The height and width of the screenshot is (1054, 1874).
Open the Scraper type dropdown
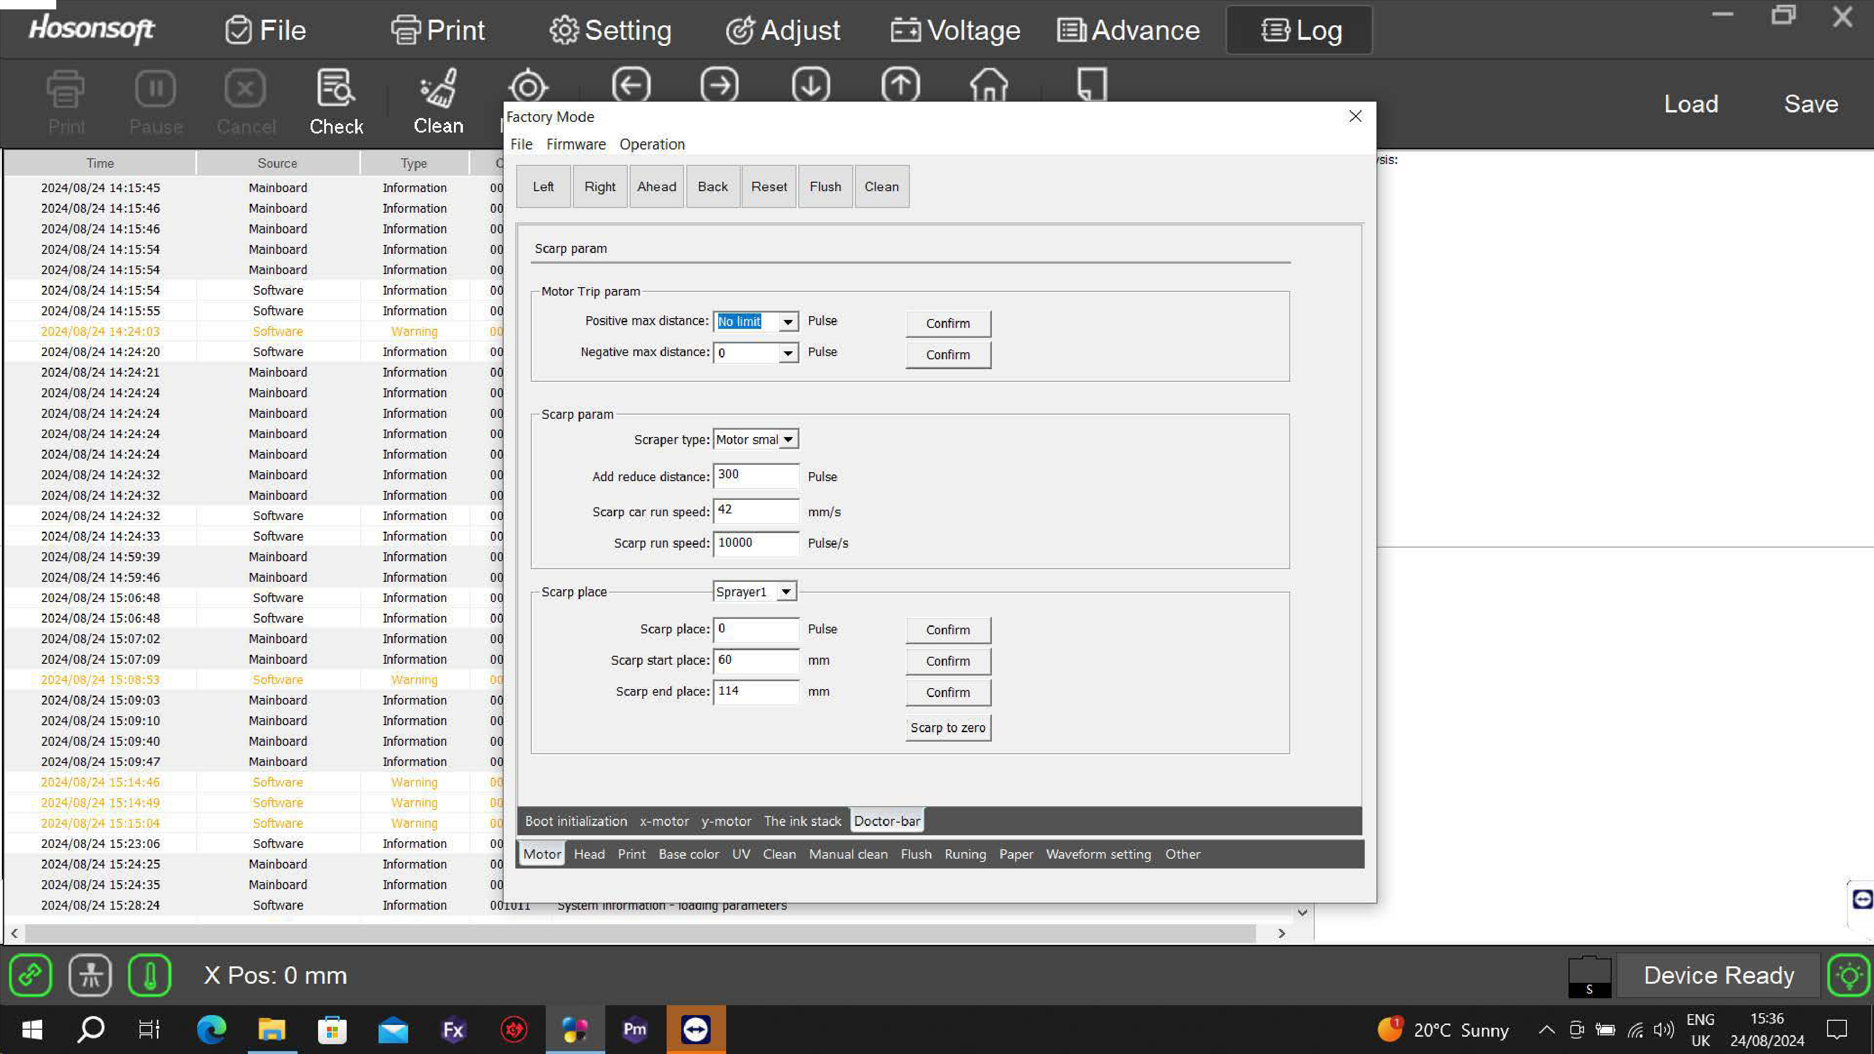[x=788, y=439]
